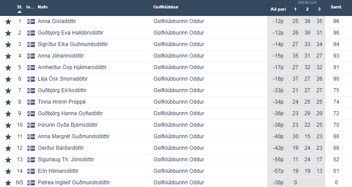
Task: Click flag icon beside Sigurlaug Th. Jónsdóttir
Action: (x=31, y=160)
